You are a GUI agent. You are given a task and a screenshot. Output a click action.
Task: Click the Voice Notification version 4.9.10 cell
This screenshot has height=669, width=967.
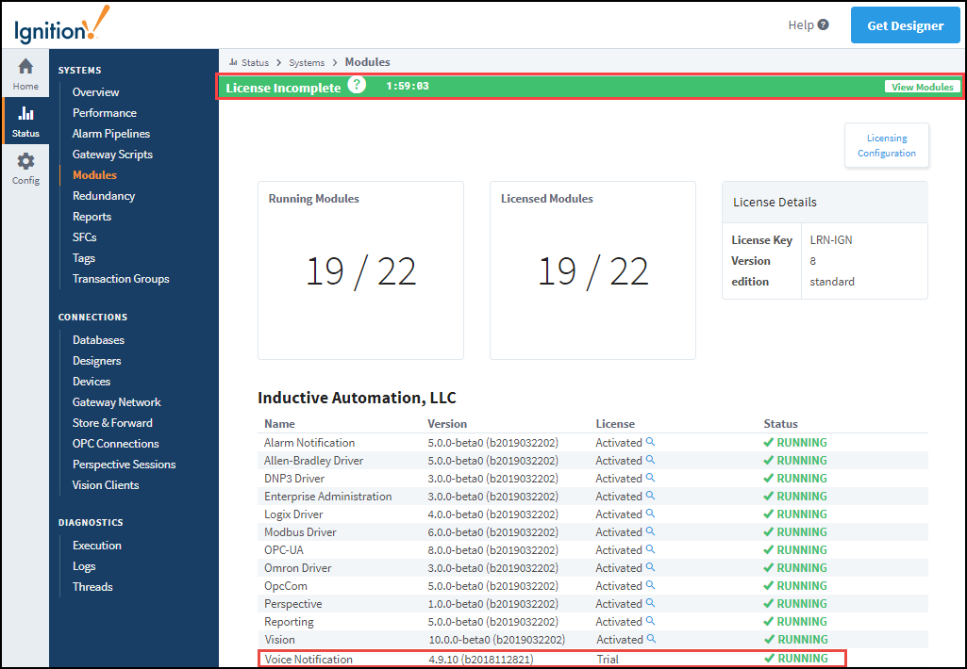[x=481, y=660]
